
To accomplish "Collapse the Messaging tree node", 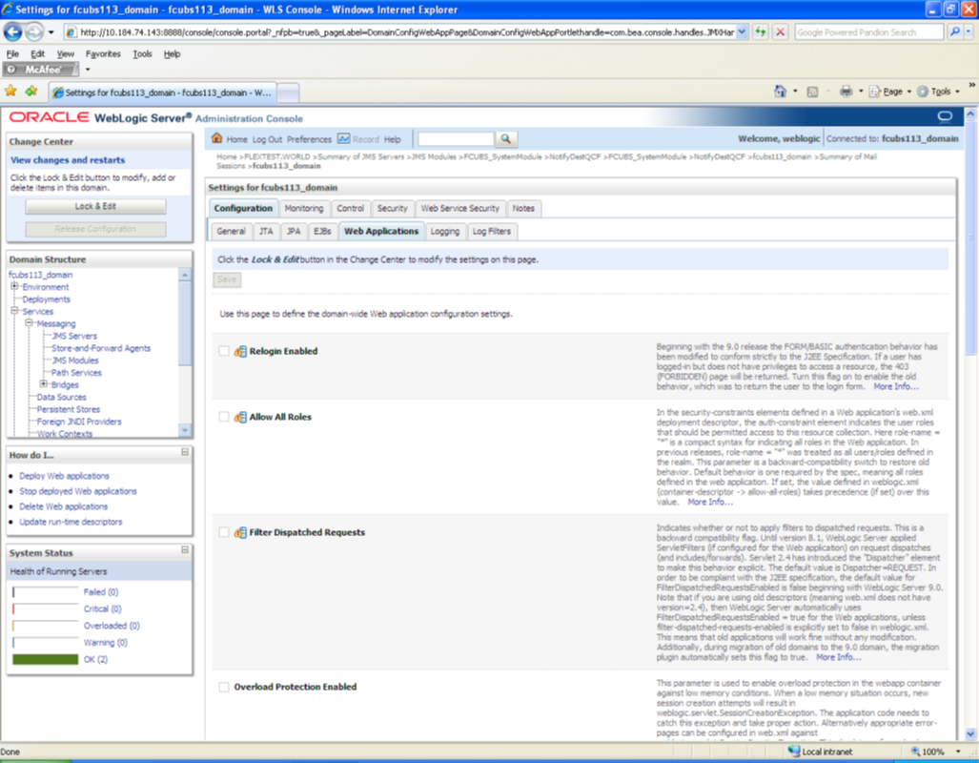I will point(29,323).
